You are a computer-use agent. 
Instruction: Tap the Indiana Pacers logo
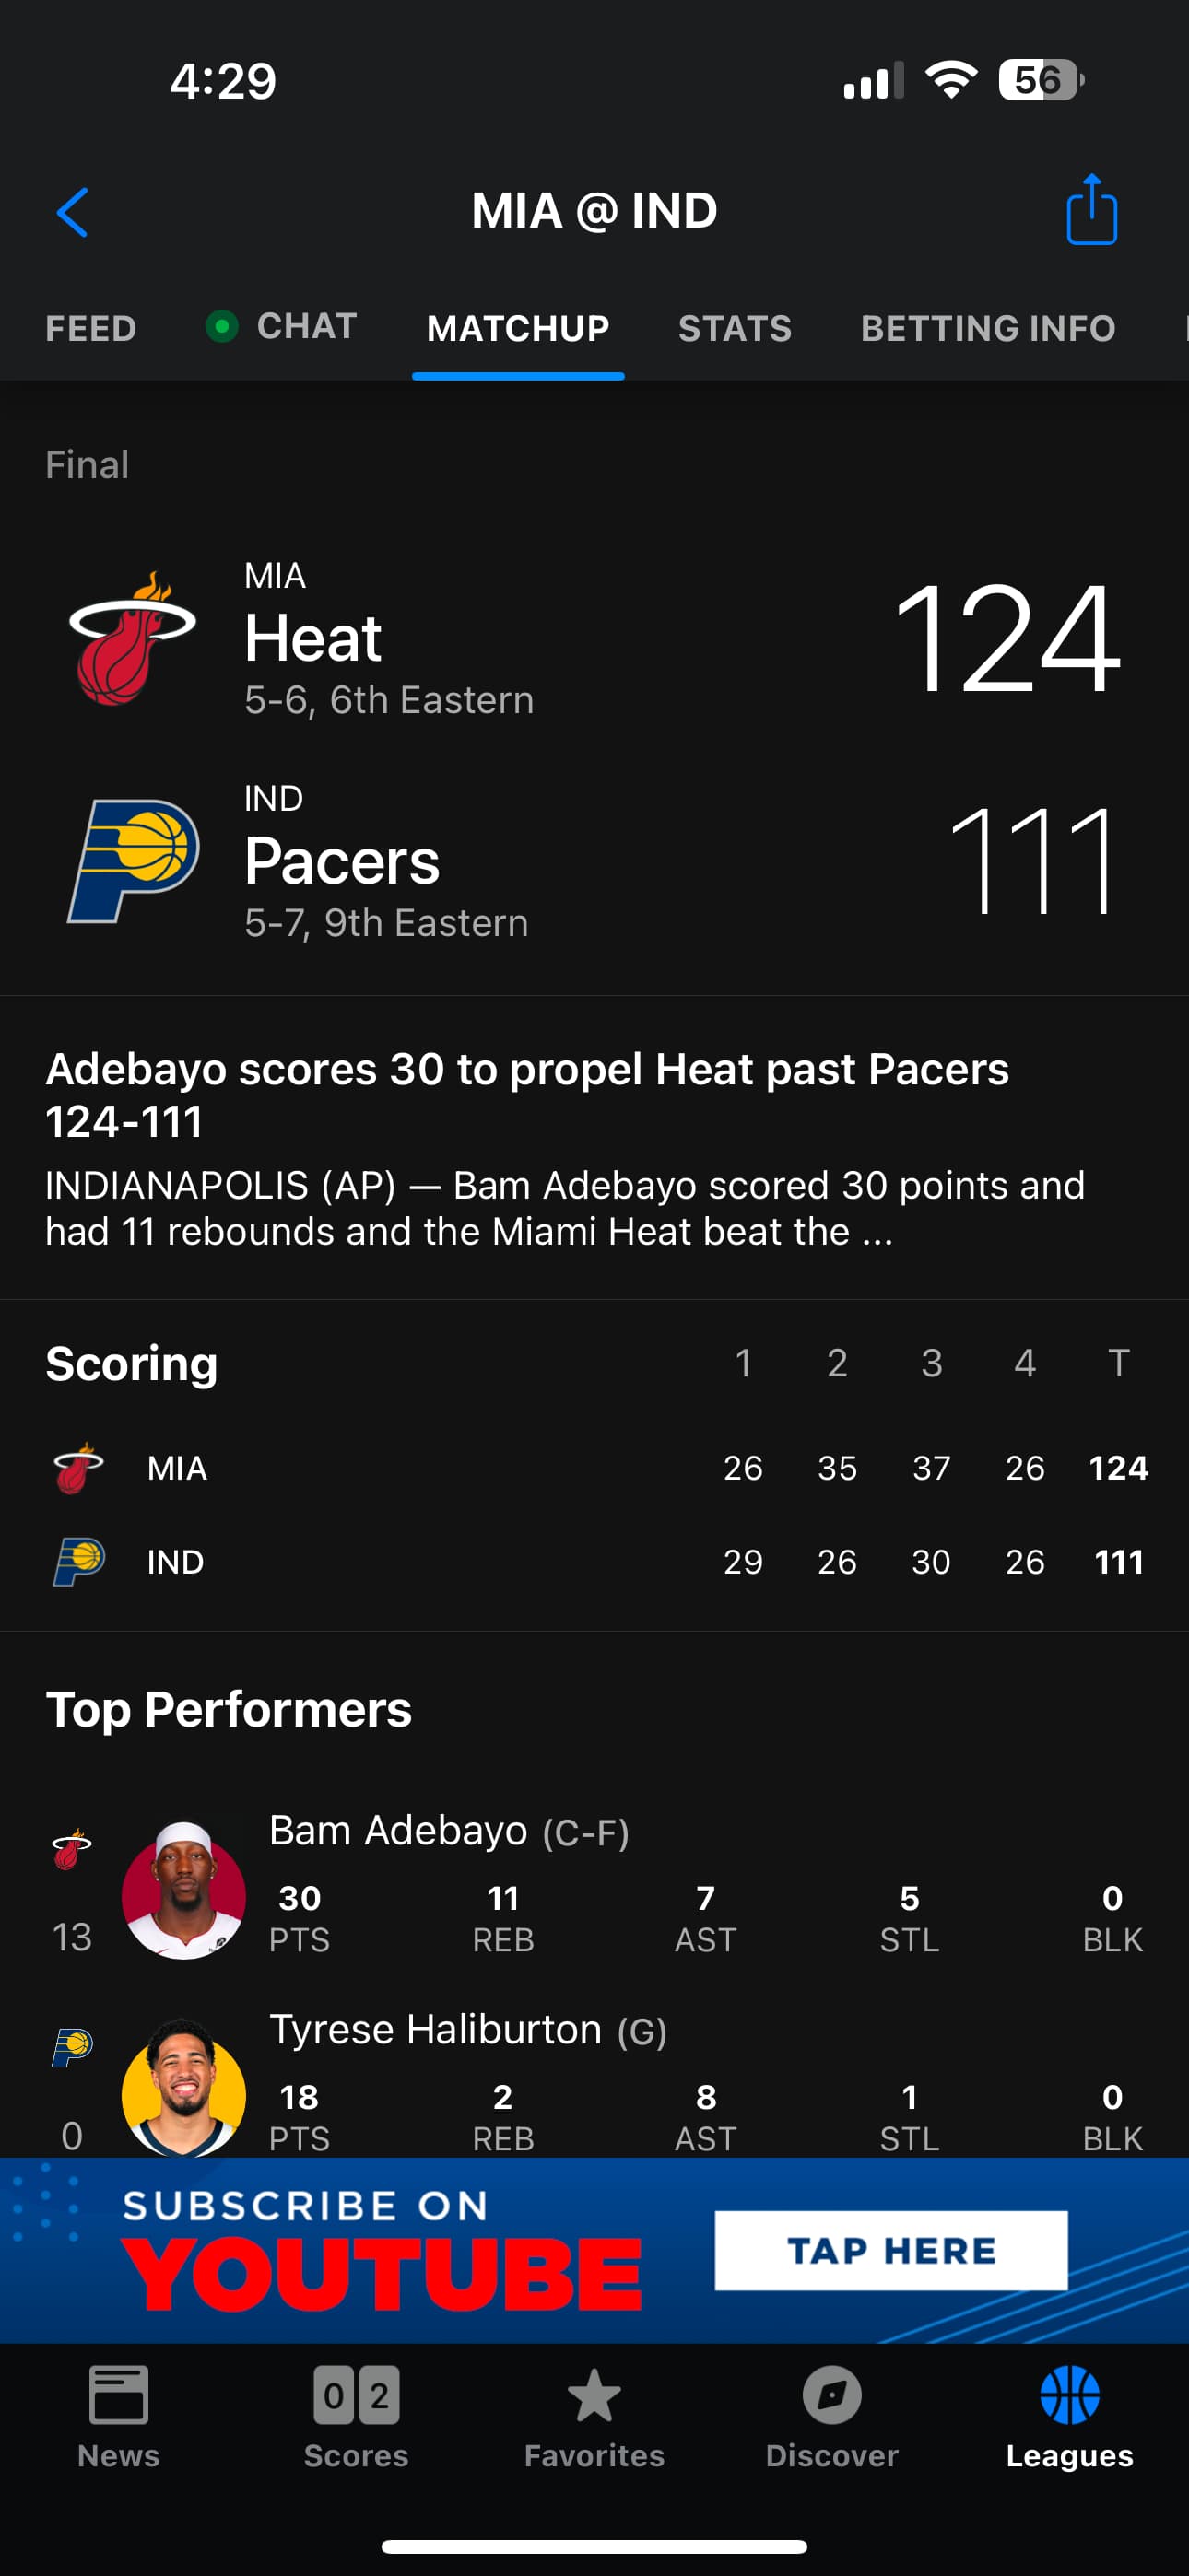pyautogui.click(x=132, y=860)
